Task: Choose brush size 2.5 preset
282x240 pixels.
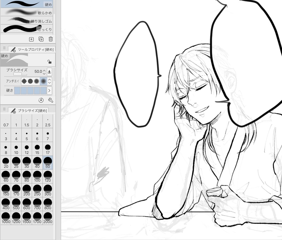Action: pyautogui.click(x=48, y=121)
